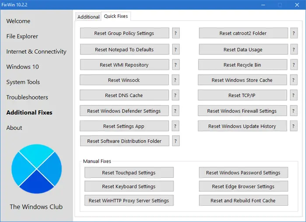Click Reset and Rebuild Font Cache
The height and width of the screenshot is (222, 306).
[x=243, y=200]
